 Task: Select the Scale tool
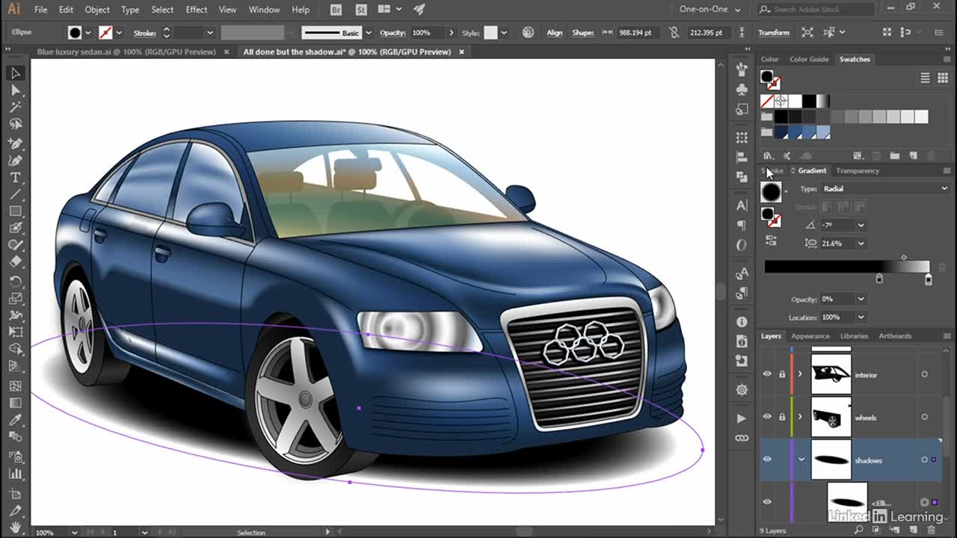15,298
